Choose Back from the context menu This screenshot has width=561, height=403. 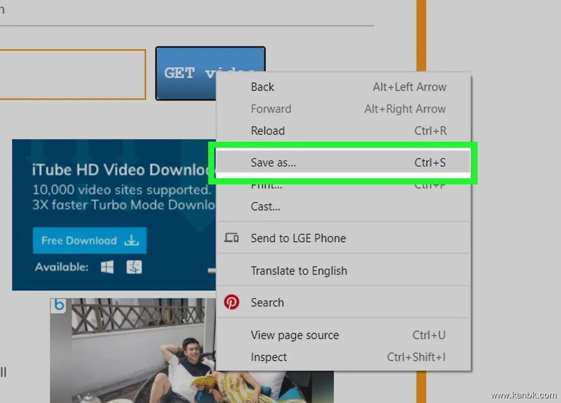pos(262,87)
